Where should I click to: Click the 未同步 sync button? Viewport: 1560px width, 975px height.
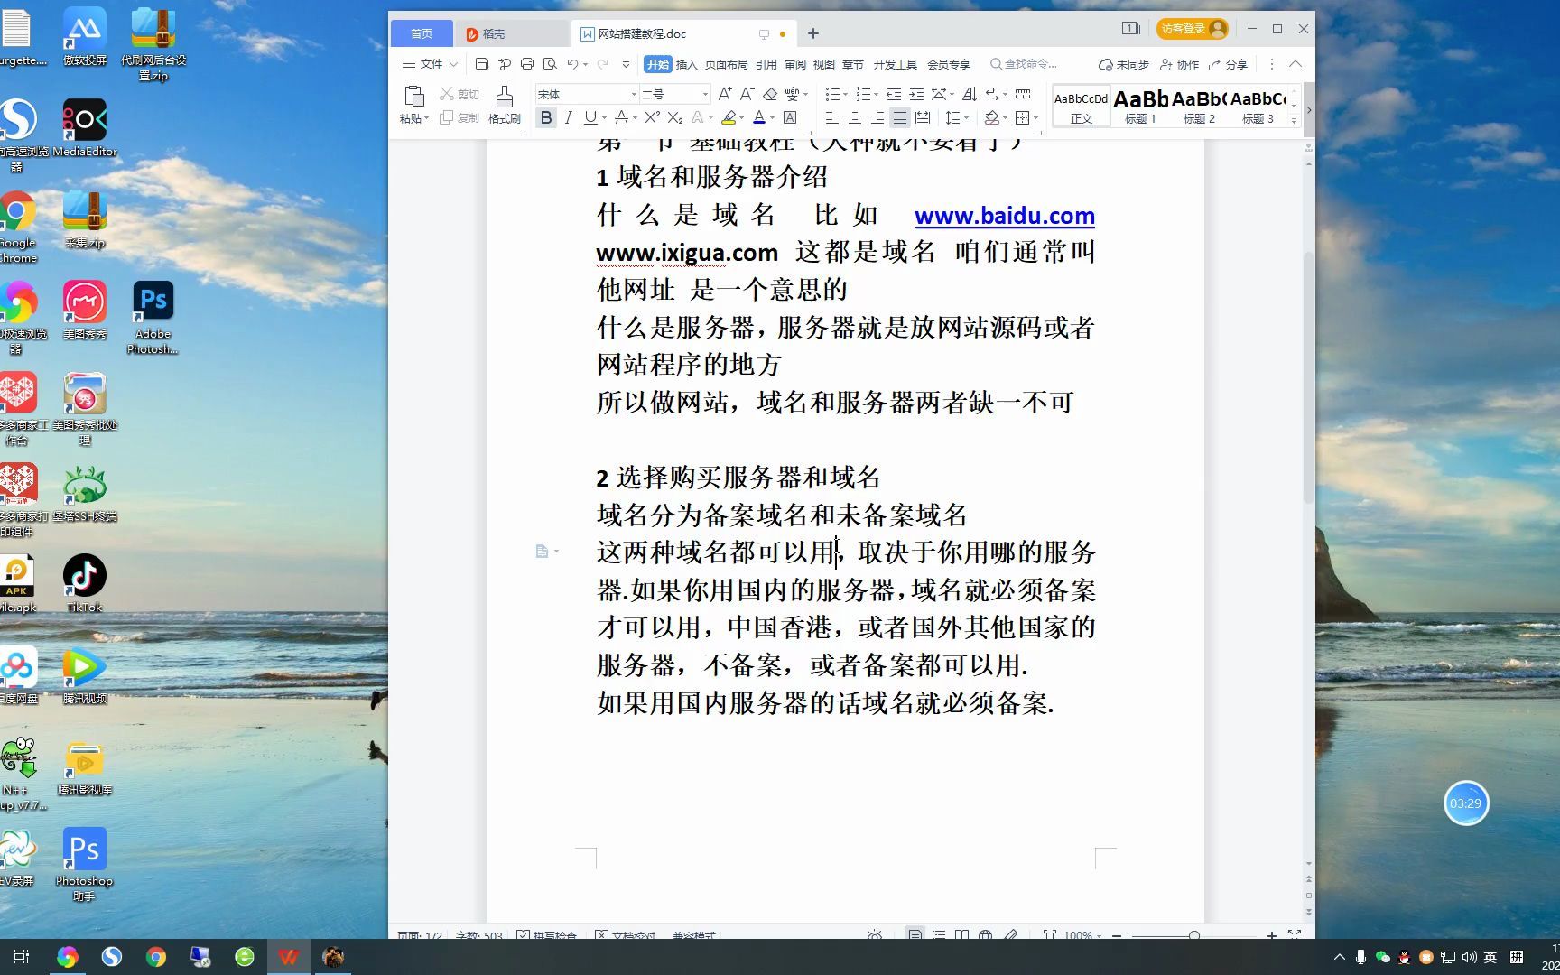1123,64
